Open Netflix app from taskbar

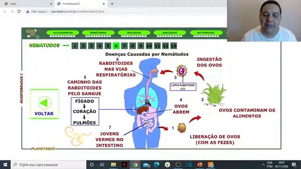pyautogui.click(x=124, y=165)
